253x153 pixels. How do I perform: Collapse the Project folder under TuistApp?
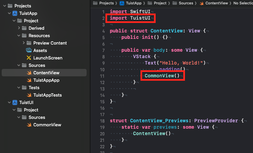click(14, 21)
